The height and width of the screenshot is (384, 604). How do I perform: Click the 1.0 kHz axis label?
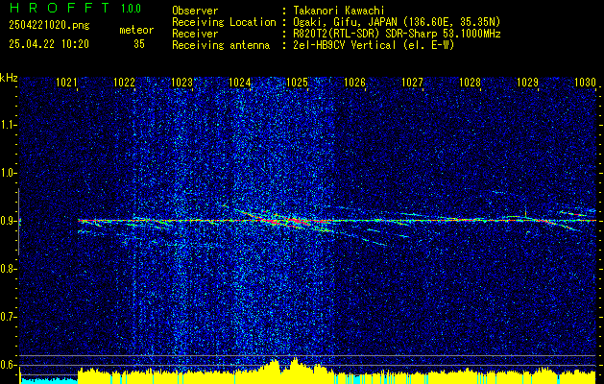[x=7, y=174]
